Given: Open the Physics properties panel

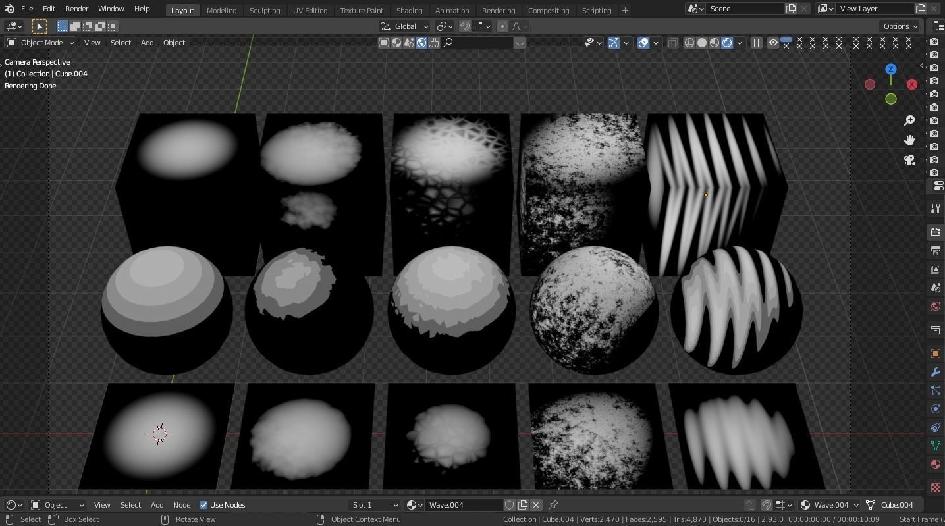Looking at the screenshot, I should click(x=934, y=409).
